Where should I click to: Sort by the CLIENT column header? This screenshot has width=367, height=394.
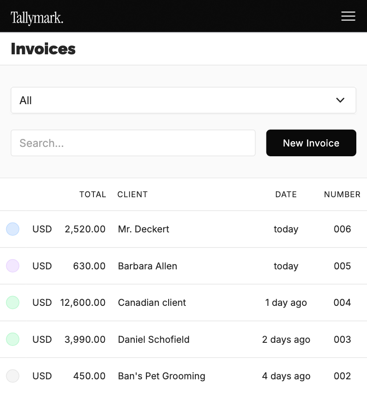(133, 195)
